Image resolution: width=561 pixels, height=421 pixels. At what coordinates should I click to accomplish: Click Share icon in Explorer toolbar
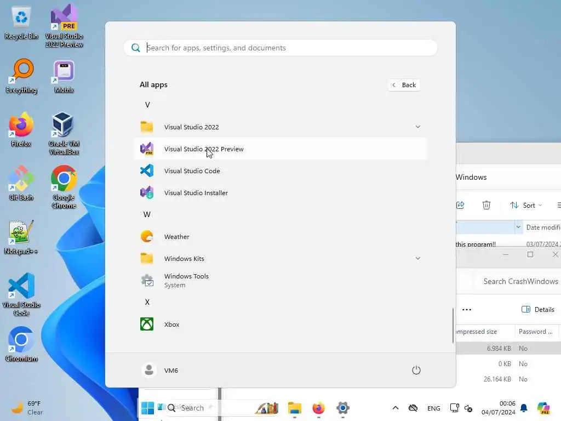tap(460, 205)
